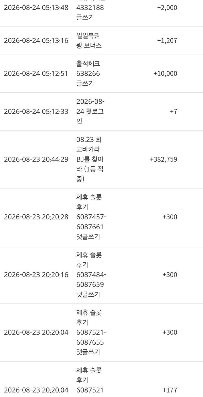Open the 출석체크 638266 글쓰기 entry

click(88, 74)
